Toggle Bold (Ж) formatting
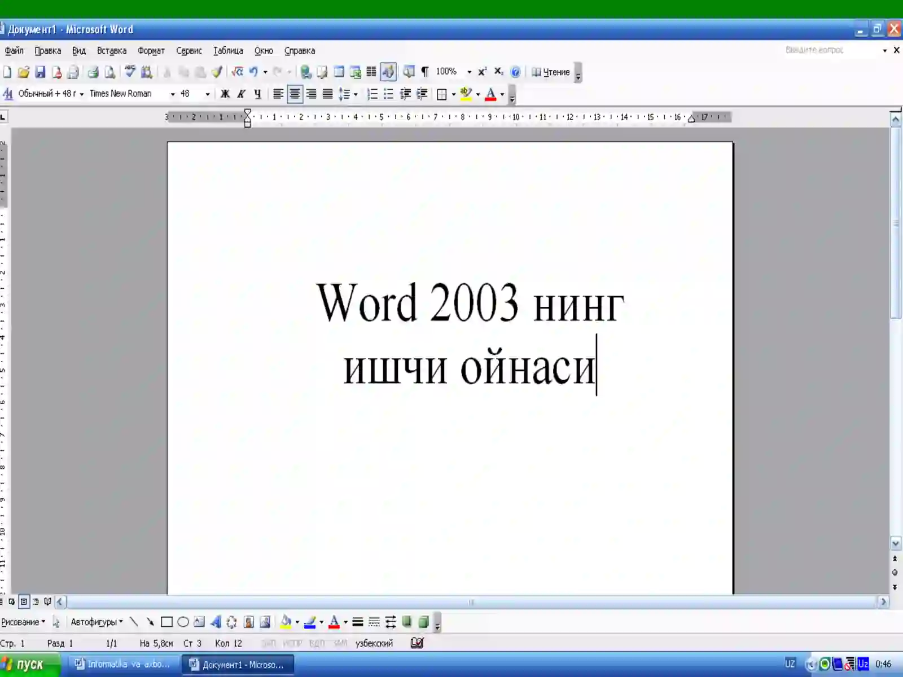The height and width of the screenshot is (677, 903). coord(225,94)
